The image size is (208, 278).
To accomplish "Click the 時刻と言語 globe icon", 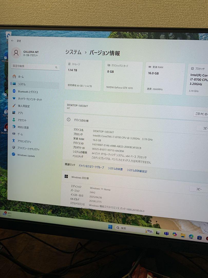I will pyautogui.click(x=14, y=127).
